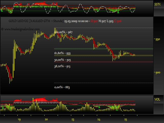164x123 pixels.
Task: Select date 24 on the time axis
Action: (x=99, y=119)
